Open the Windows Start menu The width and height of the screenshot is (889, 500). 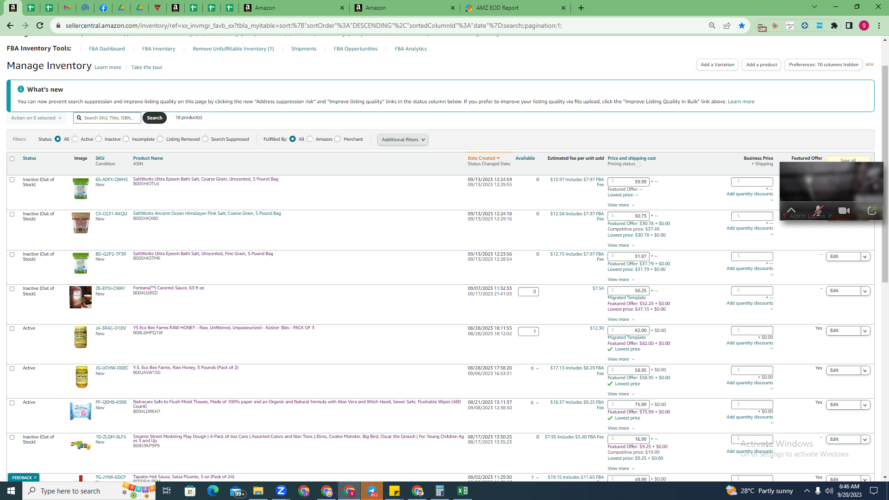pyautogui.click(x=11, y=491)
